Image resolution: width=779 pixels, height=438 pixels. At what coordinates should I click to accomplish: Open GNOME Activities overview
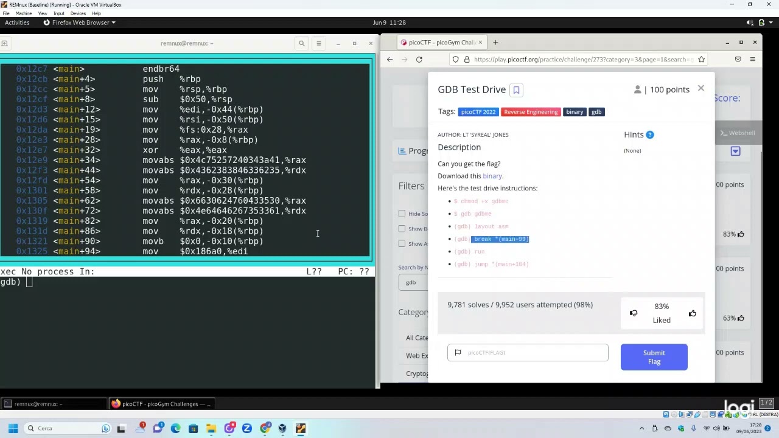pyautogui.click(x=17, y=23)
